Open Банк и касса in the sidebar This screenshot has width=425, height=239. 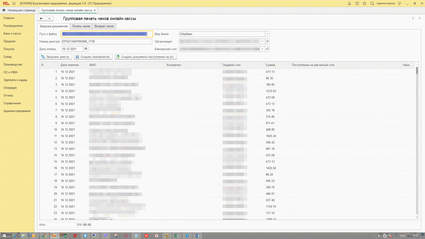pos(12,34)
